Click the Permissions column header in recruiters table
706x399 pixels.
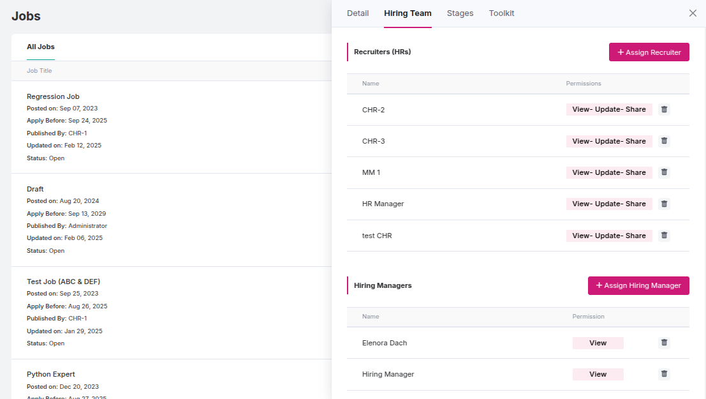584,84
